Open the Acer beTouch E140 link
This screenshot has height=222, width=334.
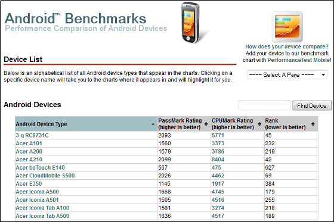coord(41,168)
